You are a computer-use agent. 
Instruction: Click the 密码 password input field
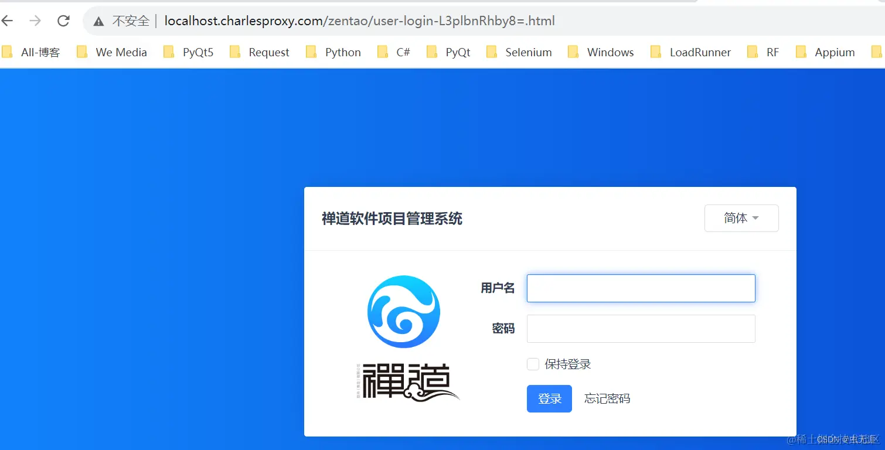(x=640, y=329)
